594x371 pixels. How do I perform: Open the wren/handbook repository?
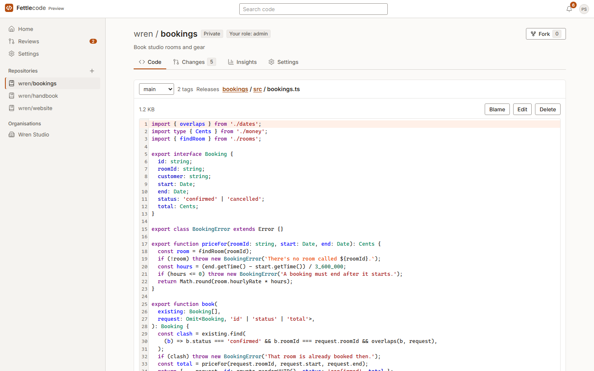(53, 96)
